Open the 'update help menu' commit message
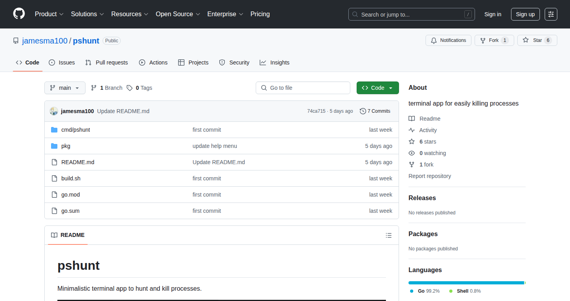This screenshot has width=570, height=301. coord(215,146)
